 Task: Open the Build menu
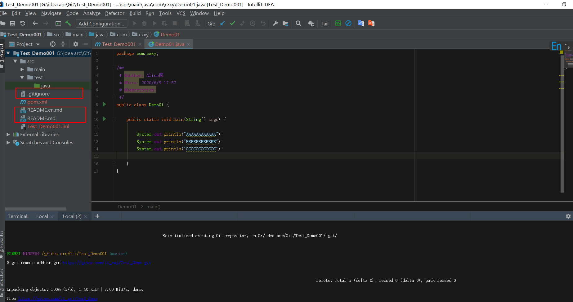point(135,13)
